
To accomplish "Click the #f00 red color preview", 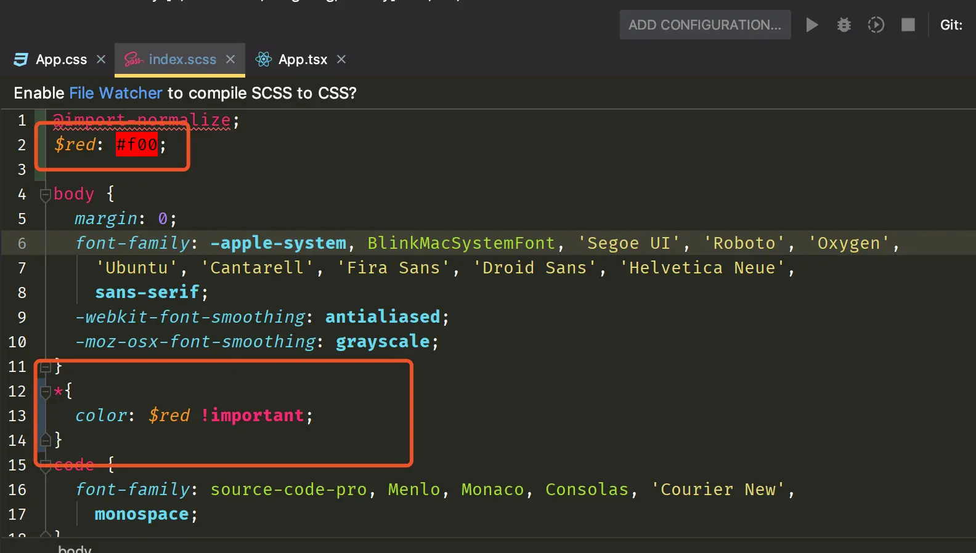I will [x=137, y=145].
